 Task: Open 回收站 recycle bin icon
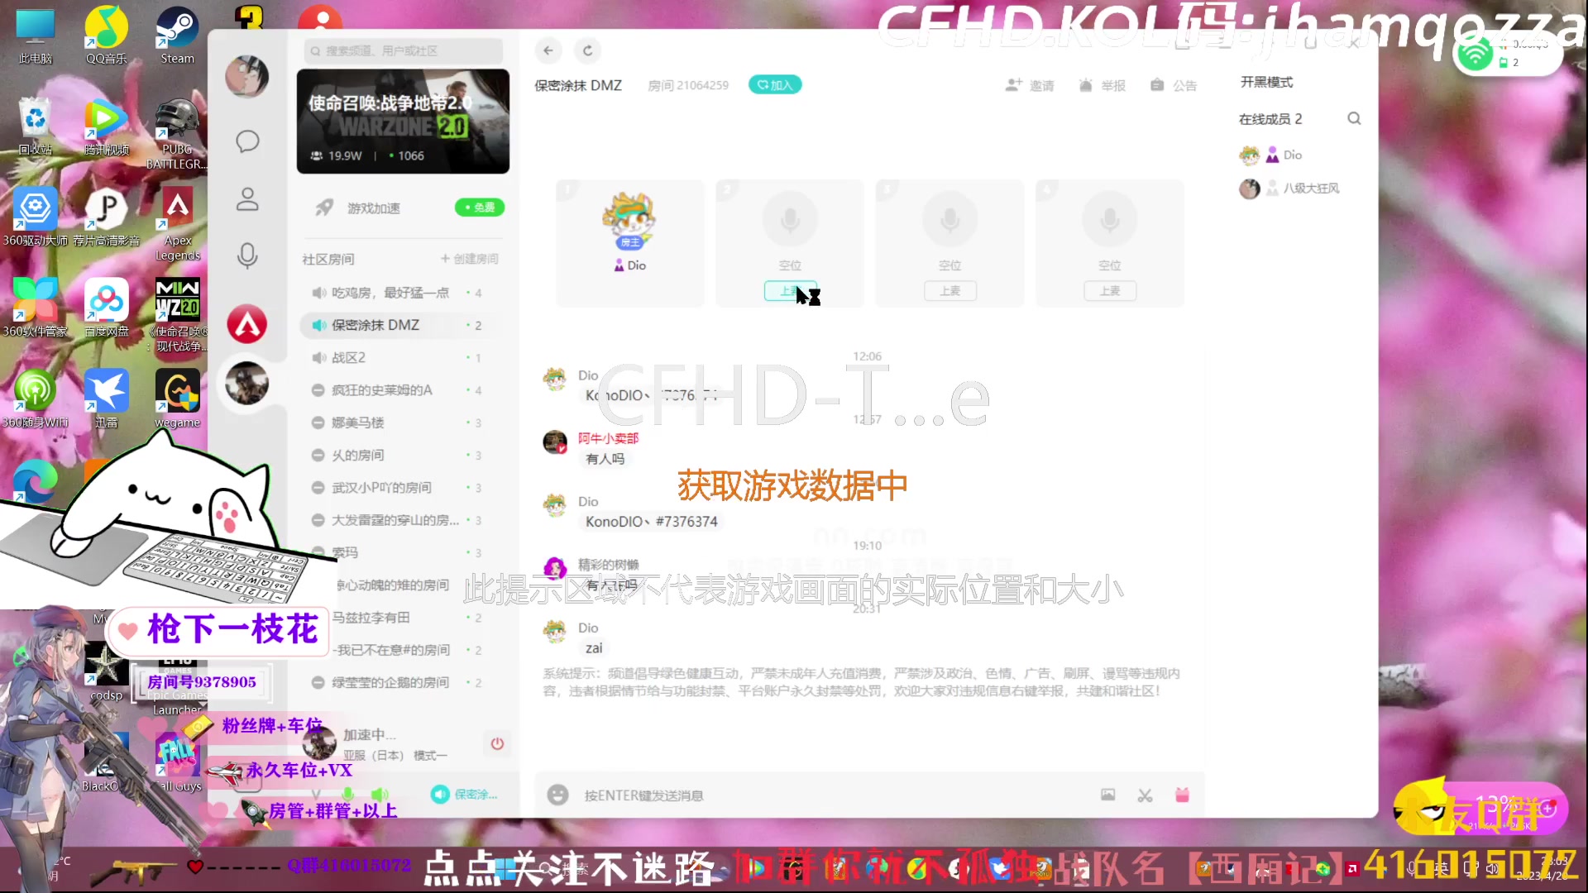36,127
